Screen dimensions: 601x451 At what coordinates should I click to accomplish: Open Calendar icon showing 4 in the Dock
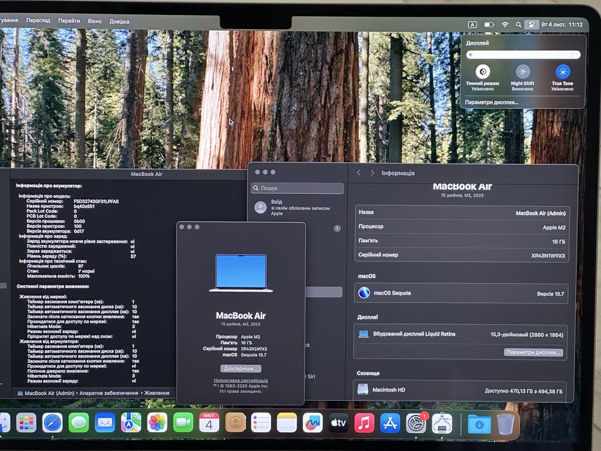point(209,423)
